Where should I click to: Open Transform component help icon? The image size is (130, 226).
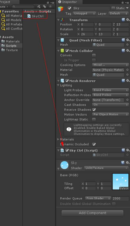(x=123, y=20)
